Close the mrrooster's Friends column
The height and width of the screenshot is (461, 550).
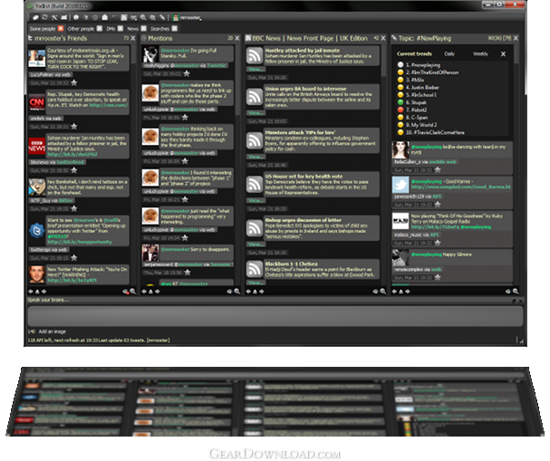point(133,38)
